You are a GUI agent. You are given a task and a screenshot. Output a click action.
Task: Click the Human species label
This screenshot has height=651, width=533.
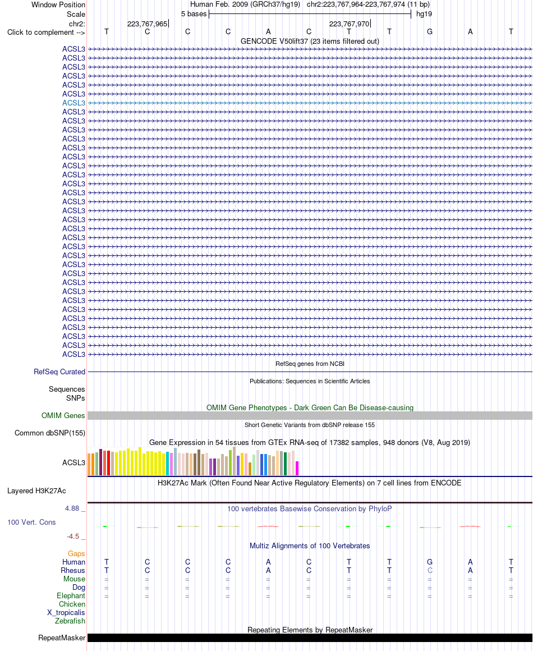pos(74,562)
